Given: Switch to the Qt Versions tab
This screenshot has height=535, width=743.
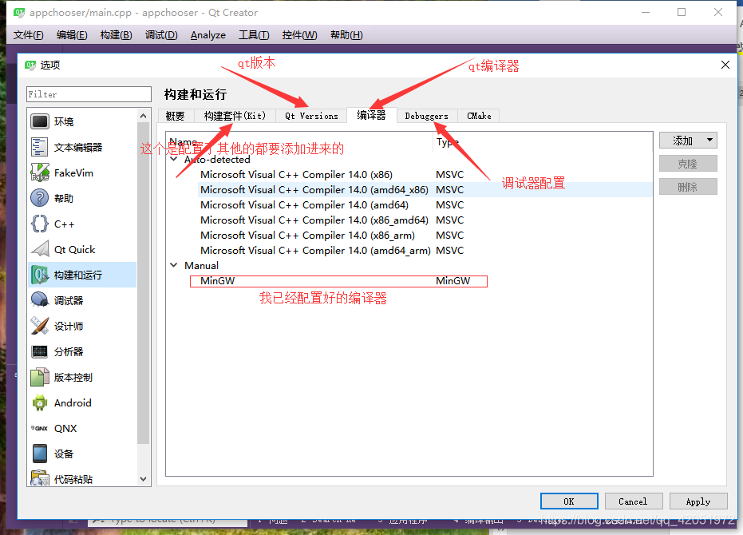Looking at the screenshot, I should click(x=311, y=117).
